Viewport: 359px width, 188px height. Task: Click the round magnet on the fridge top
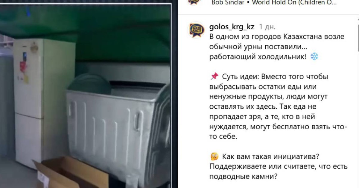tap(34, 47)
